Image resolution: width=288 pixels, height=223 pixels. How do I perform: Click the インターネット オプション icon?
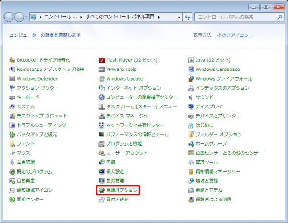click(102, 88)
